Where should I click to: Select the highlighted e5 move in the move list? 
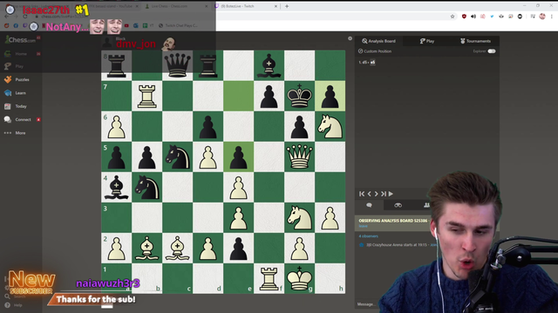pos(372,63)
